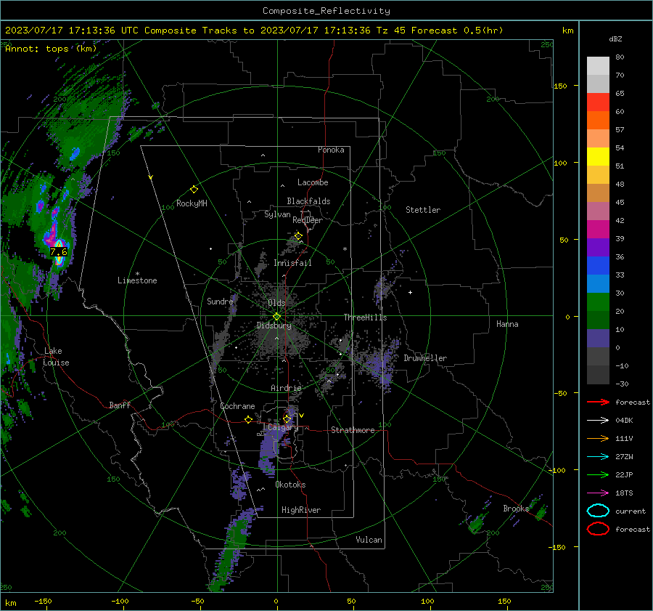Click the Okotoks city label
The image size is (653, 611).
290,485
